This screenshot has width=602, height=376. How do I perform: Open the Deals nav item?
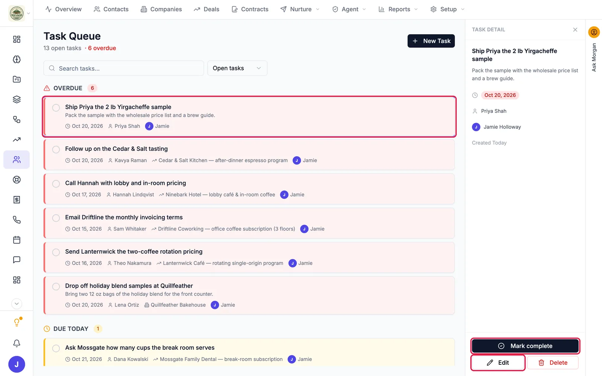pyautogui.click(x=207, y=9)
